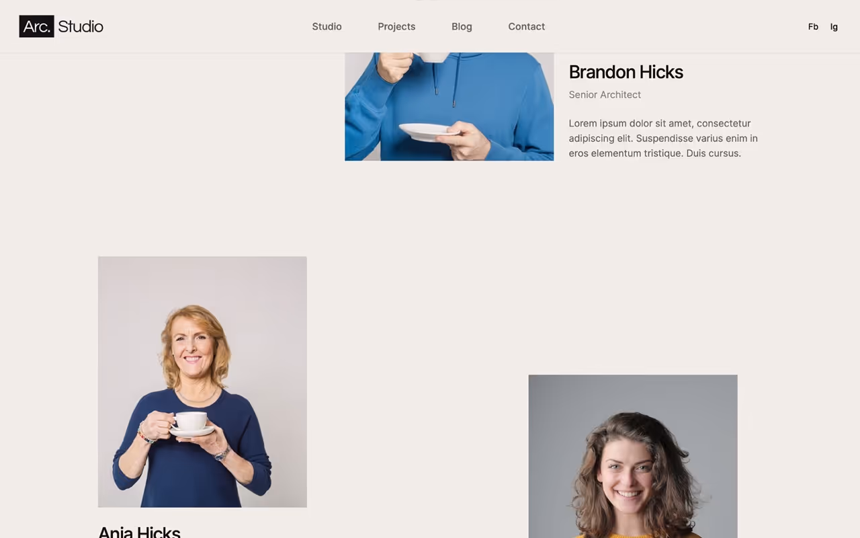Click the Studio wordmark beside the logo

tap(81, 26)
